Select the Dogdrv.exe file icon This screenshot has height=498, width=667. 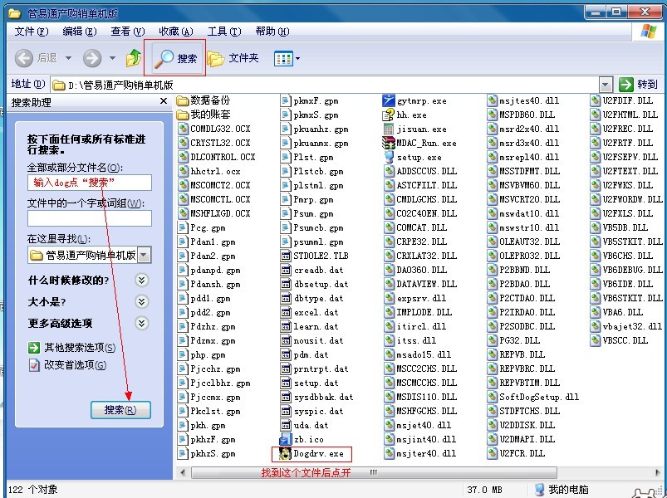pos(285,453)
